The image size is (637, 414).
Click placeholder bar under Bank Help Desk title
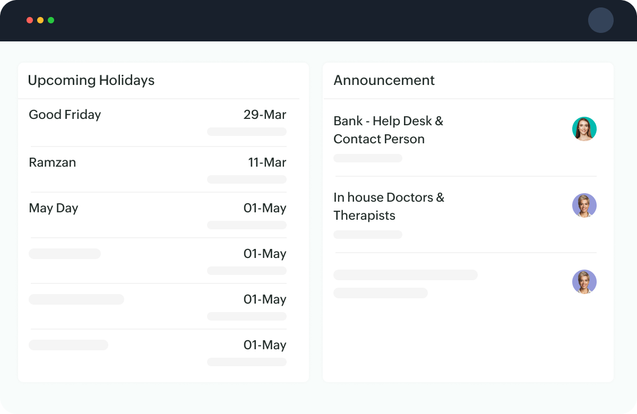coord(368,158)
